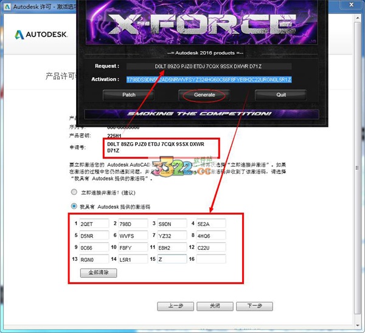The width and height of the screenshot is (365, 333).
Task: Click the Activation code field in X-Force
Action: (209, 80)
